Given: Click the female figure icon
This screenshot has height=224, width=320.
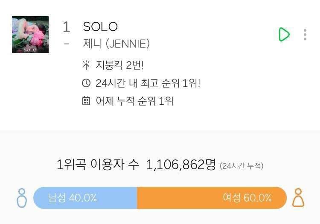Looking at the screenshot, I should tap(298, 197).
